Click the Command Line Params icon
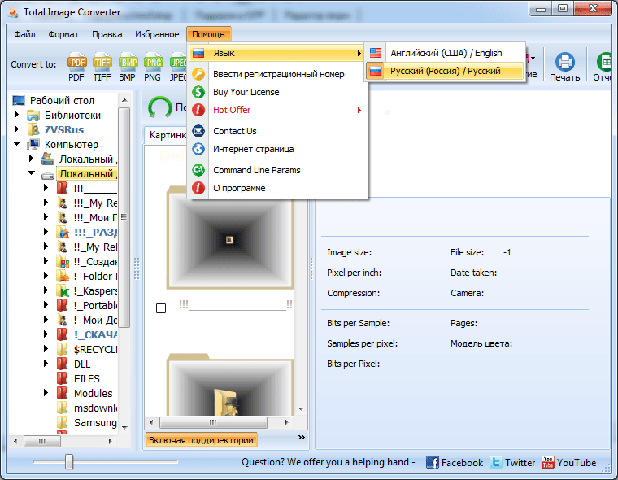Viewport: 618px width, 480px height. [198, 170]
